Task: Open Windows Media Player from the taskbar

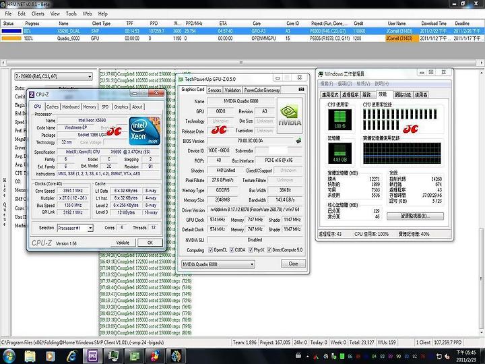Action: tap(51, 356)
